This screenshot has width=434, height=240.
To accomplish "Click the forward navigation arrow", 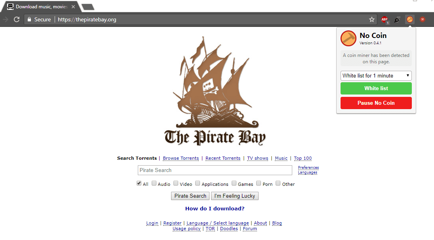I will [6, 20].
